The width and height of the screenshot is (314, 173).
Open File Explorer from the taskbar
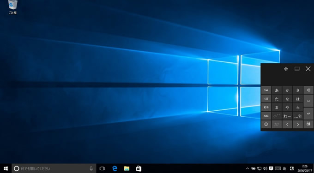(x=127, y=168)
